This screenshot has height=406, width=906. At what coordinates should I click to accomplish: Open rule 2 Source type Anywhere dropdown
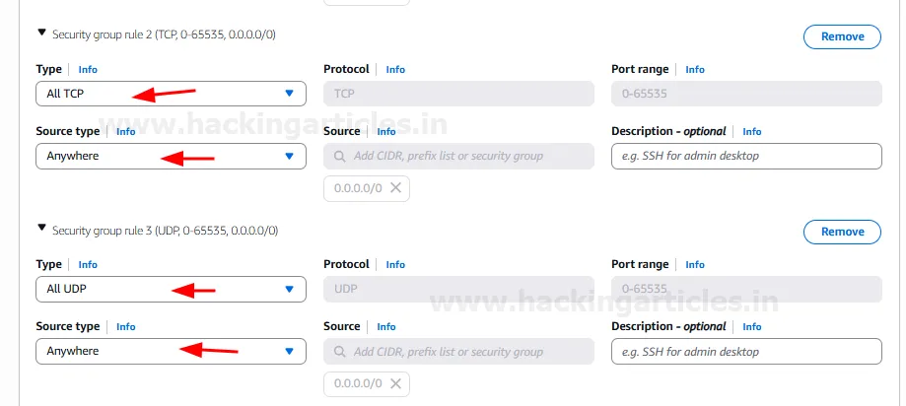point(171,156)
